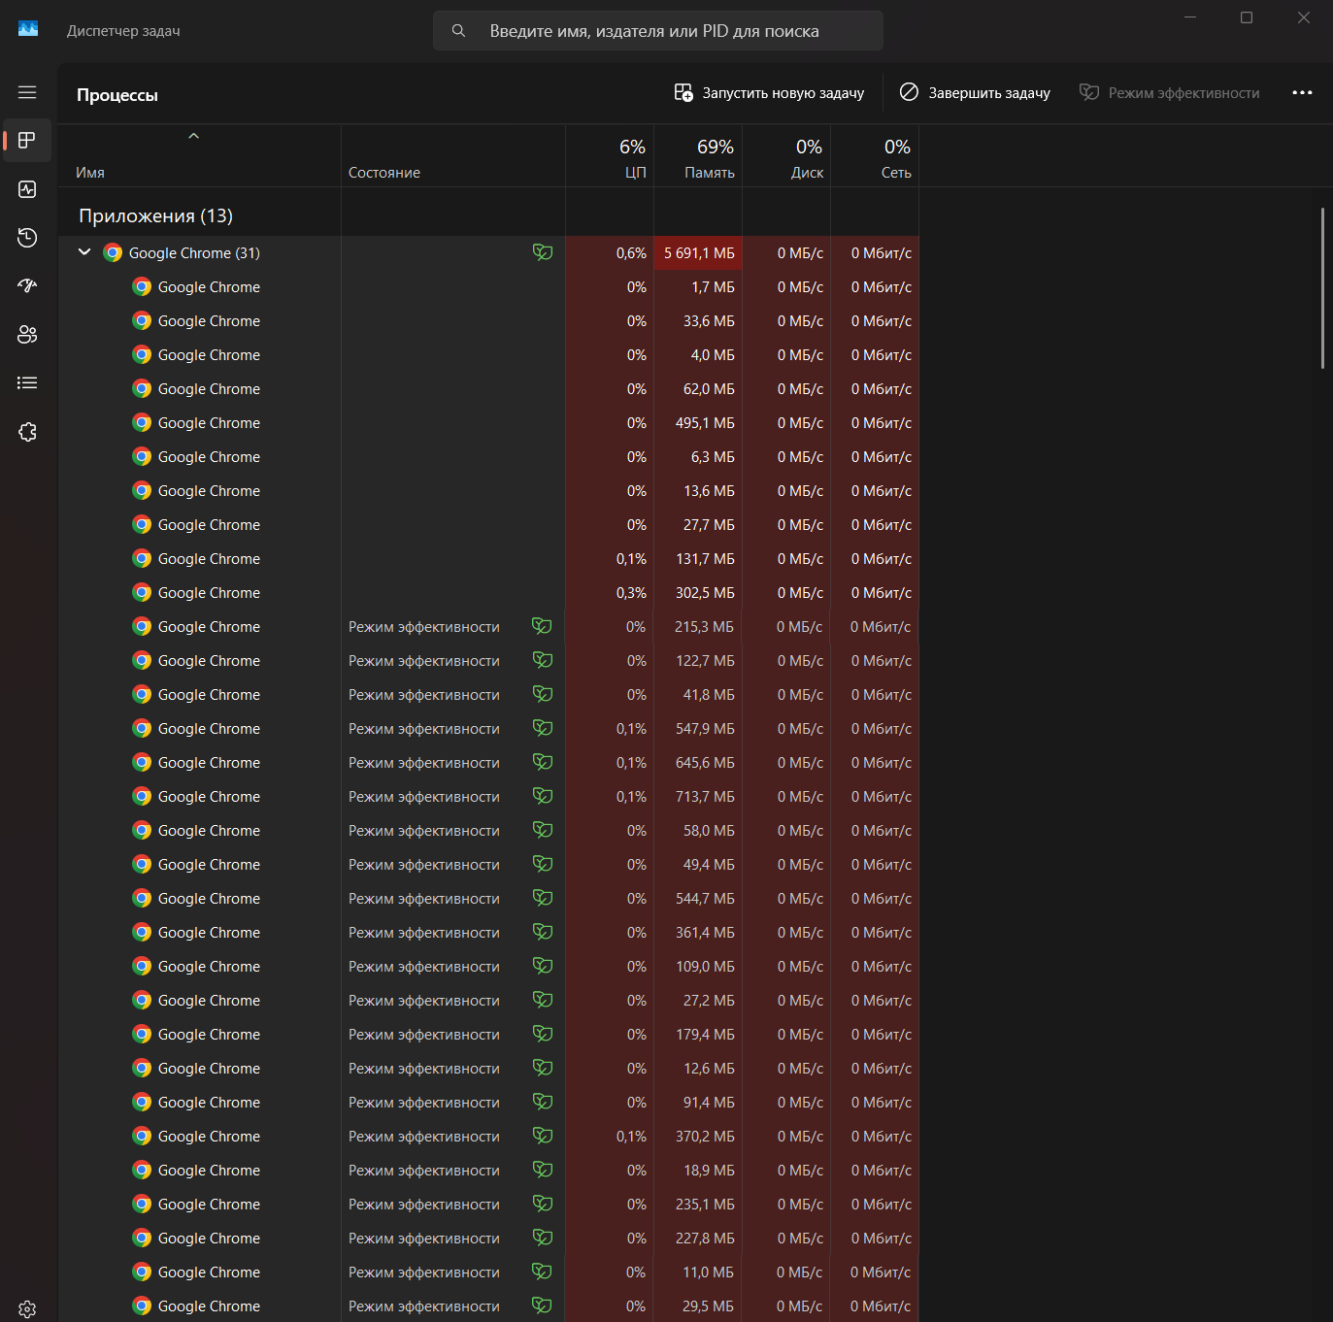Open the three-dot more options menu
Viewport: 1333px width, 1322px height.
[x=1302, y=93]
